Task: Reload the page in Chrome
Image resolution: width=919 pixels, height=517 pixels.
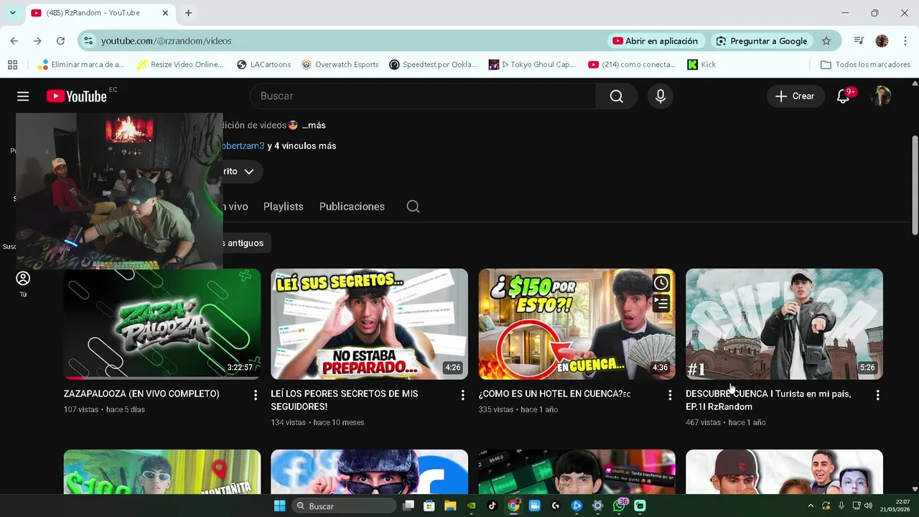Action: point(60,41)
